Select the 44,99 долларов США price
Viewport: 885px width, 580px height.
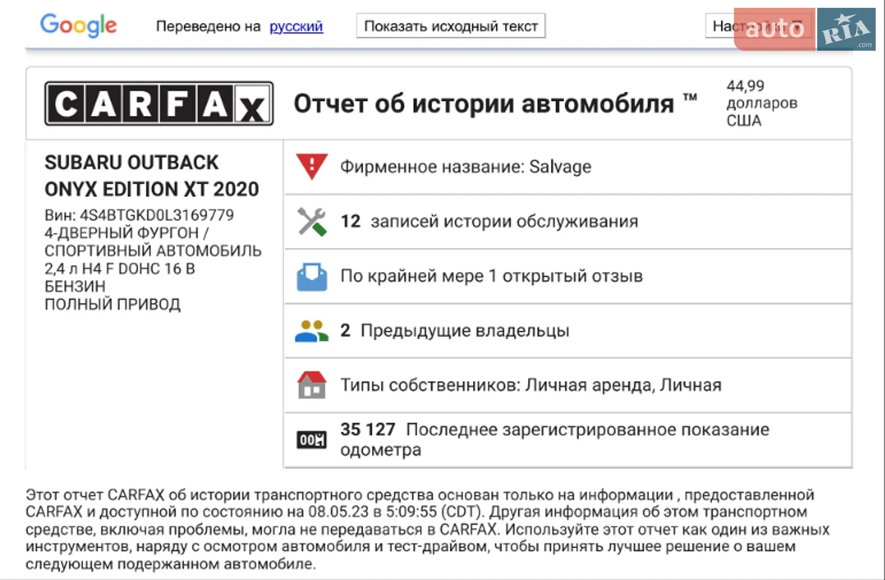coord(761,103)
